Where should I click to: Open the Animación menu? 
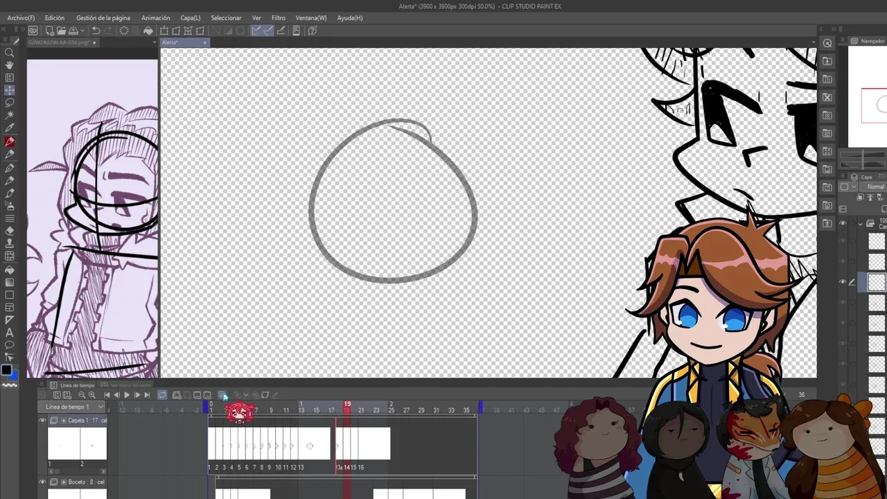tap(155, 18)
